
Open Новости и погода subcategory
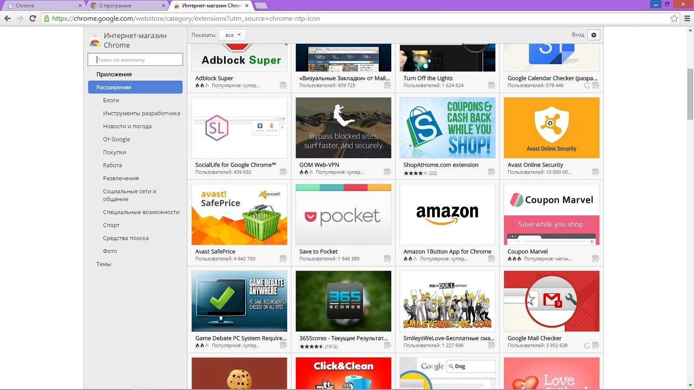pyautogui.click(x=127, y=126)
